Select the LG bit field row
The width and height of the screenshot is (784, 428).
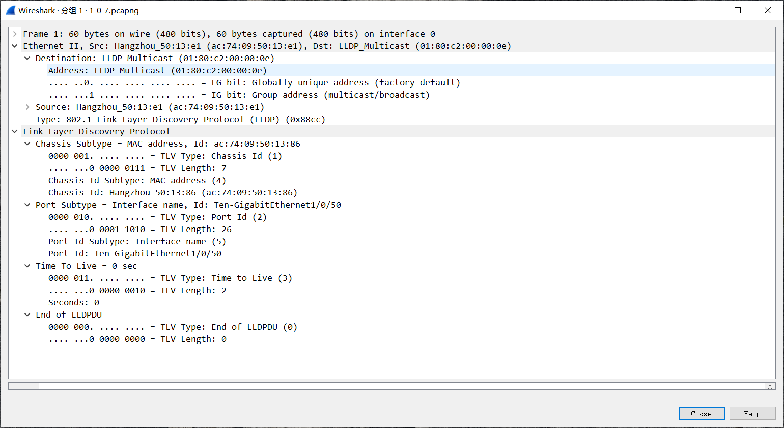tap(254, 83)
